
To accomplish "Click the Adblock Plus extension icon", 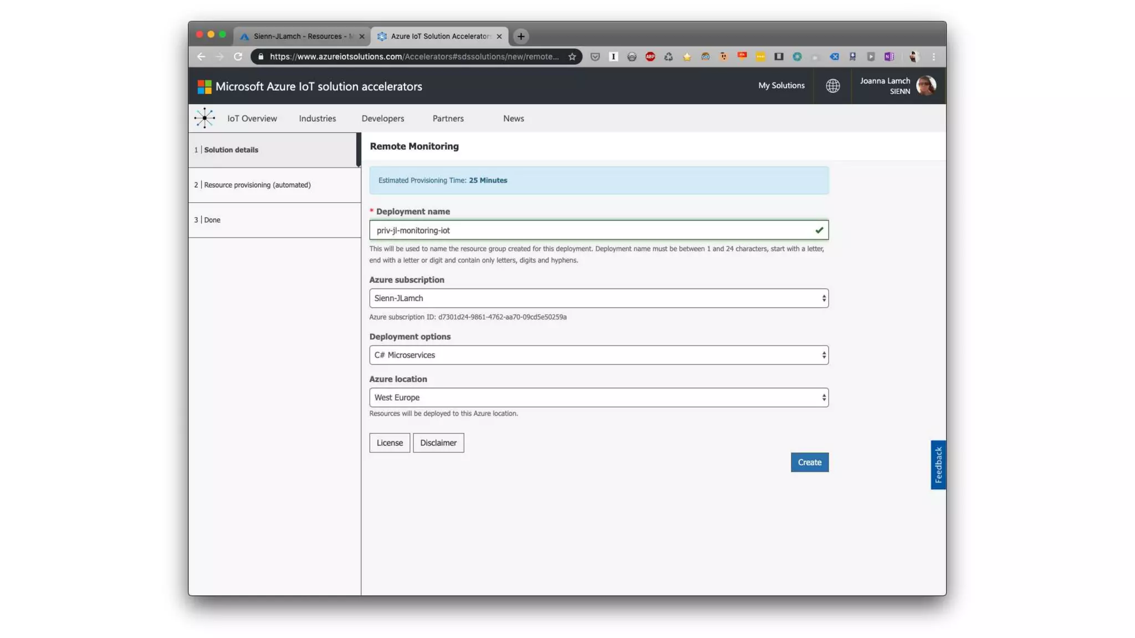I will pyautogui.click(x=650, y=56).
